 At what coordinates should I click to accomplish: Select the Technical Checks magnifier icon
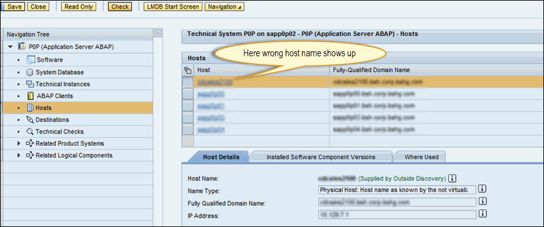pyautogui.click(x=30, y=131)
